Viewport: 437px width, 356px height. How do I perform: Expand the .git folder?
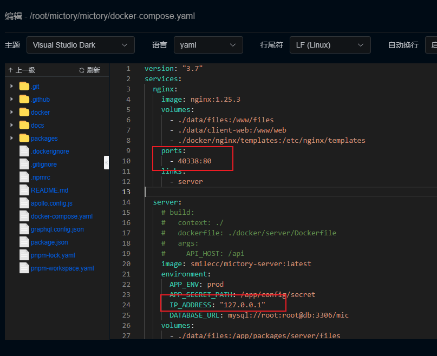pos(11,87)
